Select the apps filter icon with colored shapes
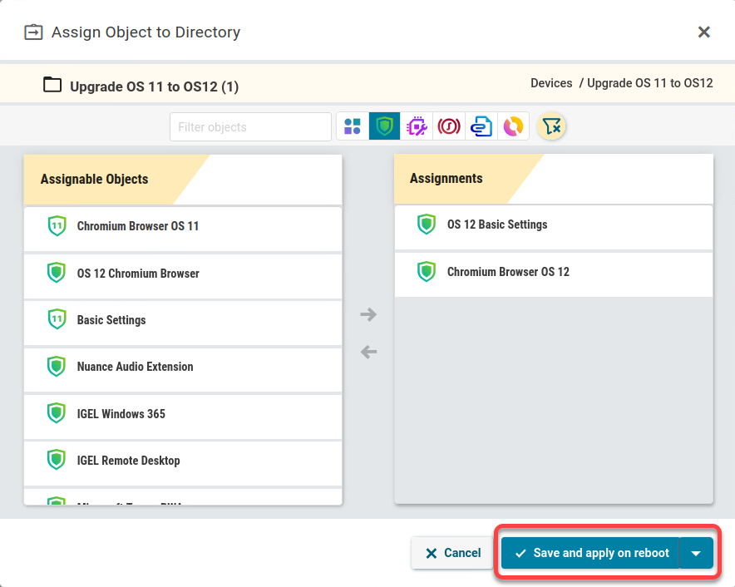 353,126
